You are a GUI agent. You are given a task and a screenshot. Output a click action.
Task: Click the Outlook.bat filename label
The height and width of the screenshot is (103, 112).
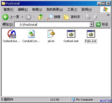tap(71, 41)
